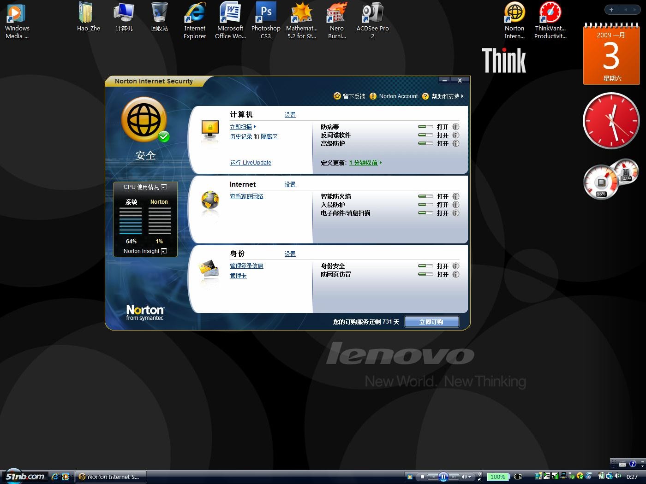Toggle 防病毒 protection switch
This screenshot has width=646, height=484.
coord(425,127)
